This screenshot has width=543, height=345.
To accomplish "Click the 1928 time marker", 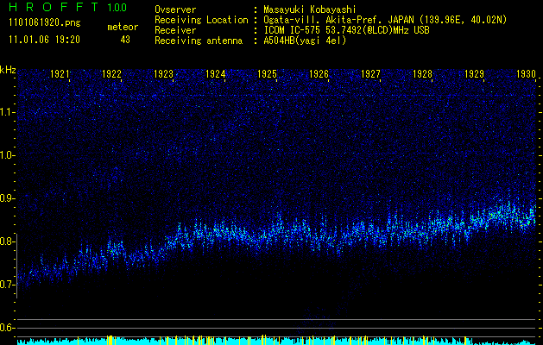I will [423, 73].
